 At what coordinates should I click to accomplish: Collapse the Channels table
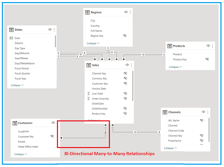170,148
